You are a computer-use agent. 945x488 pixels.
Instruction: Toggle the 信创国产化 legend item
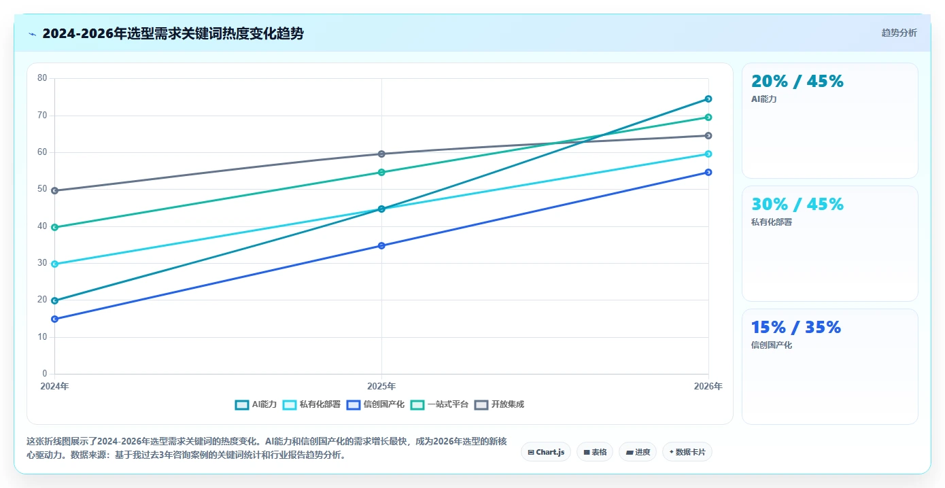[x=375, y=404]
